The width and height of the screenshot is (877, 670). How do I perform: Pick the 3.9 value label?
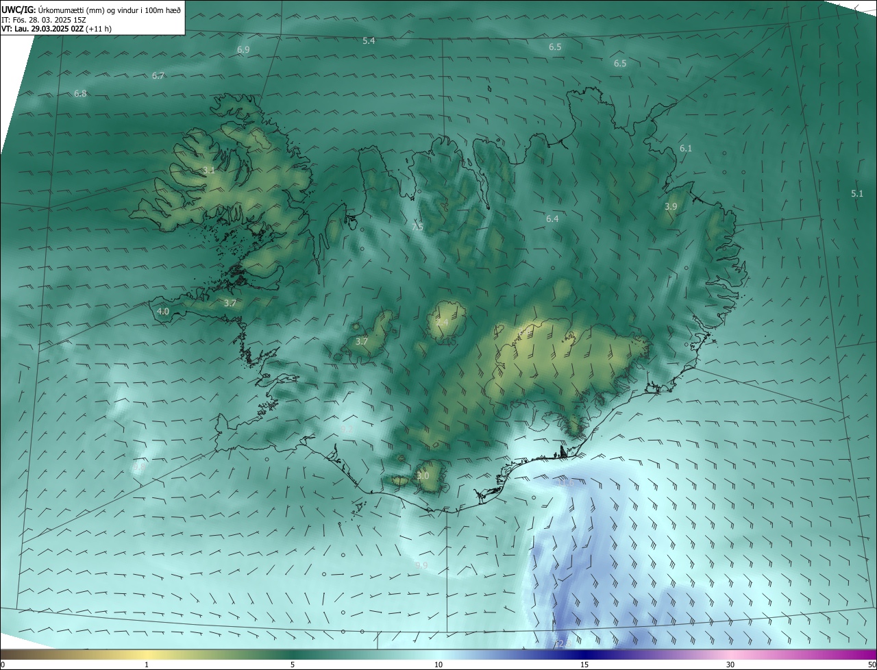tap(671, 207)
